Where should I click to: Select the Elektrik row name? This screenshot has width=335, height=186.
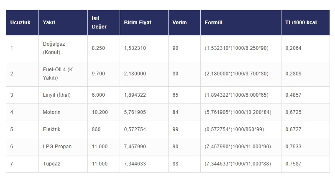click(51, 129)
